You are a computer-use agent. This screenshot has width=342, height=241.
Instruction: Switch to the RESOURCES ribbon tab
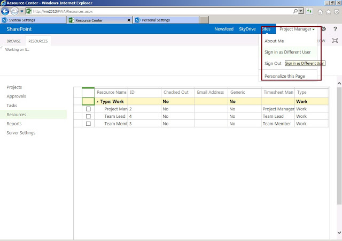coord(38,41)
